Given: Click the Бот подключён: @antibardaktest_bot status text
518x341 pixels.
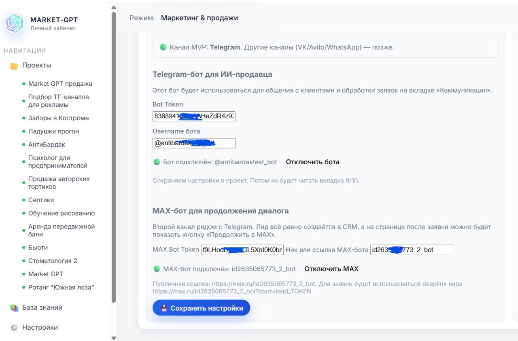Looking at the screenshot, I should (x=220, y=162).
